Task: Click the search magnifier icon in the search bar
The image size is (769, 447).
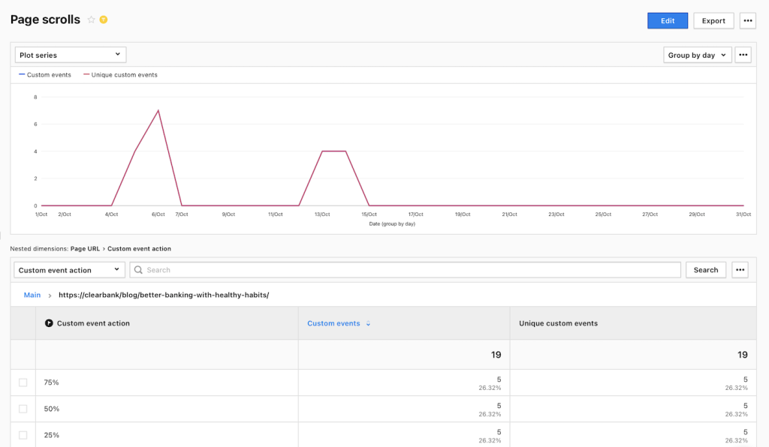Action: click(x=138, y=269)
